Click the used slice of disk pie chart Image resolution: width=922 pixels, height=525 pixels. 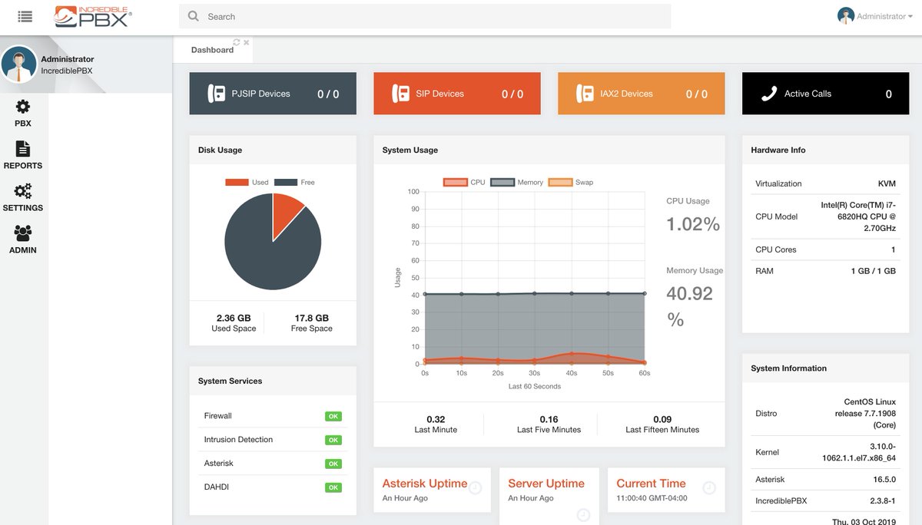click(287, 213)
